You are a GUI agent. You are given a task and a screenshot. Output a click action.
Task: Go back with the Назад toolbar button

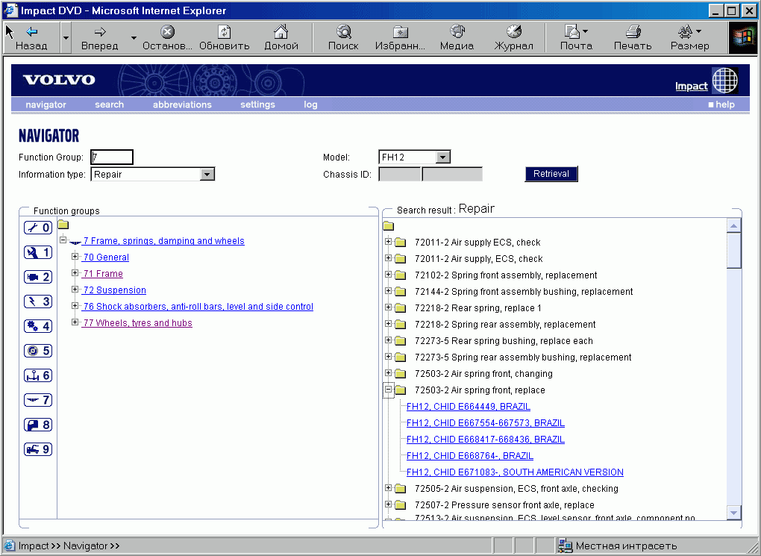[x=31, y=38]
